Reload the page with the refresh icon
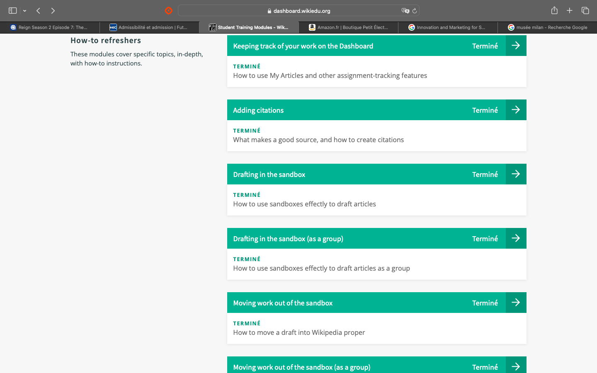597x373 pixels. click(415, 11)
